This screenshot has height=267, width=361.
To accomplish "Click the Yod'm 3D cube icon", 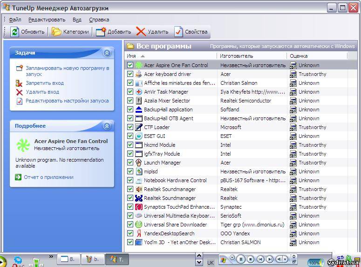I will pos(139,242).
